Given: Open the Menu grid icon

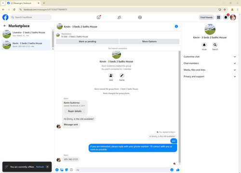Looking at the screenshot, I should pos(218,17).
